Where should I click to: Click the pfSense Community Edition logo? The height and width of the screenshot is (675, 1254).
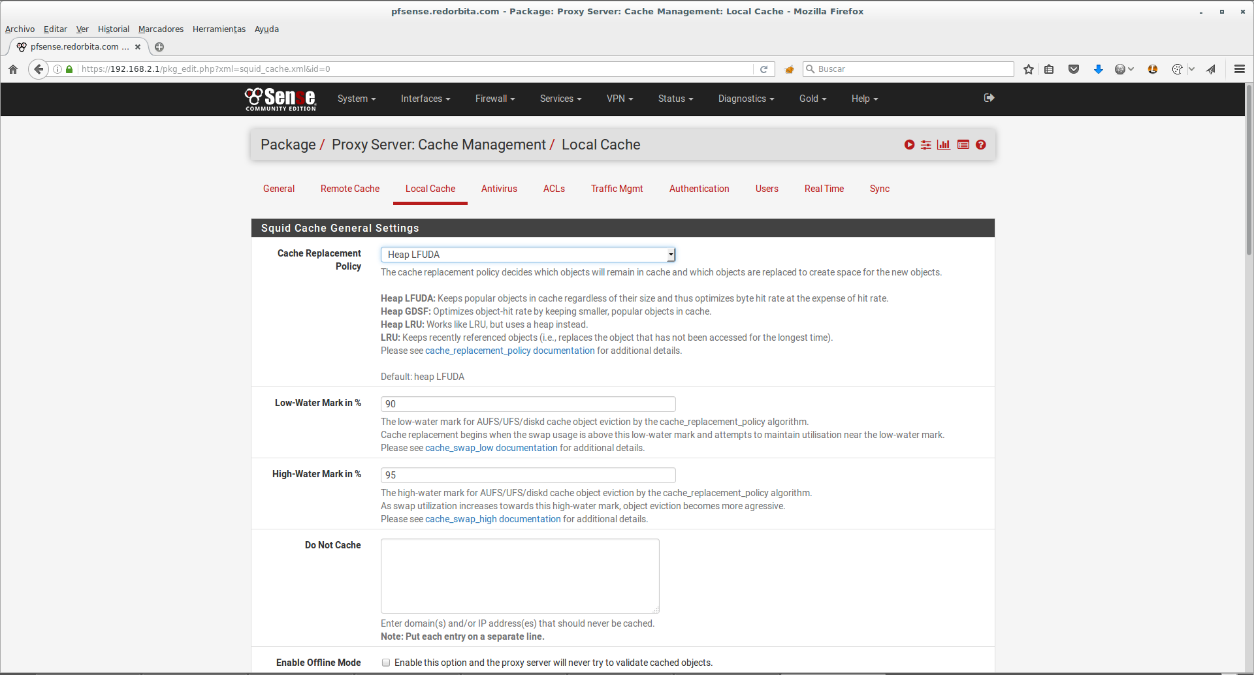point(280,99)
